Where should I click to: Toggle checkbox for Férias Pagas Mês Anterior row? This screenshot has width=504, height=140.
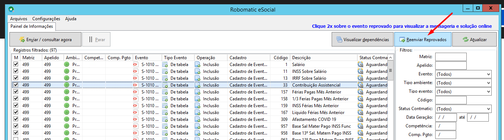(16, 92)
